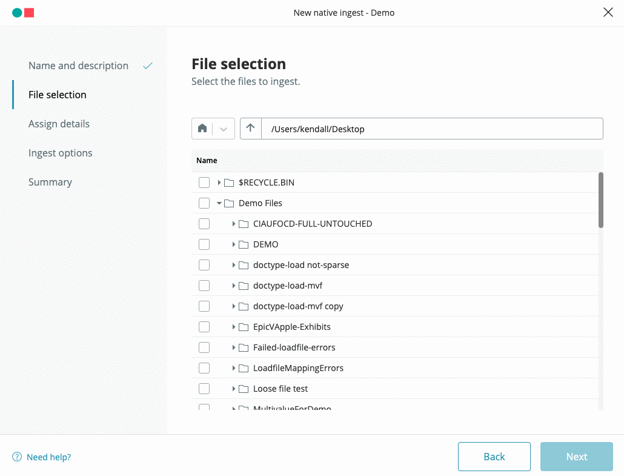This screenshot has height=476, width=624.
Task: Click the $RECYCLE.BIN folder icon
Action: (229, 183)
